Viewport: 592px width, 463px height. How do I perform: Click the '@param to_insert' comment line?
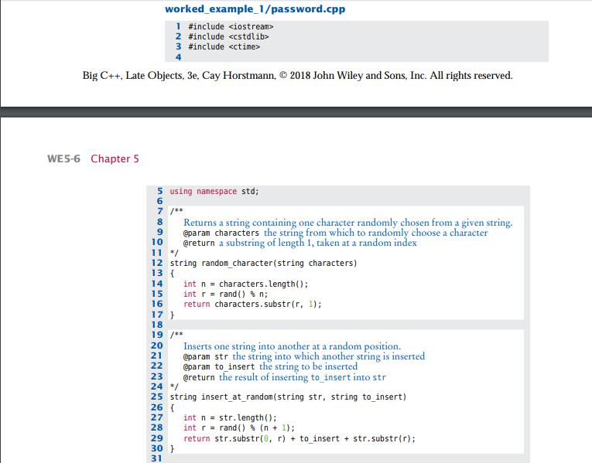coord(270,367)
